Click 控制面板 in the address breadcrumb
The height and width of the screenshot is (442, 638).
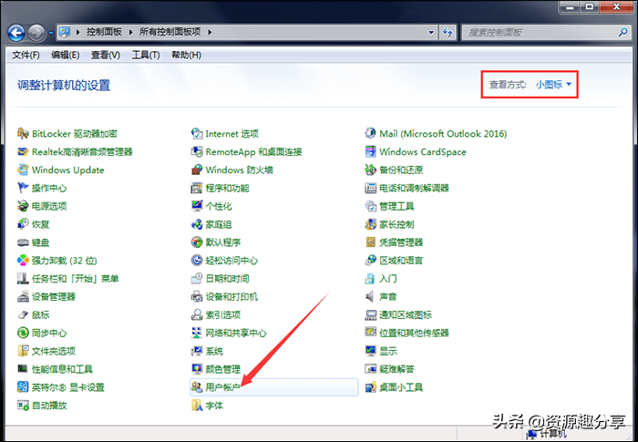click(x=104, y=32)
